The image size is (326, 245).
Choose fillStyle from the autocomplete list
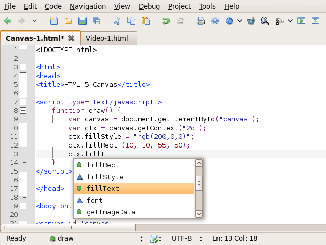(134, 177)
